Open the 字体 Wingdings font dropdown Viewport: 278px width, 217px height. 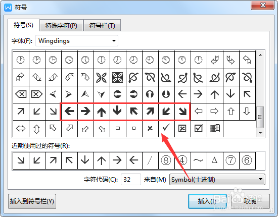coord(77,41)
